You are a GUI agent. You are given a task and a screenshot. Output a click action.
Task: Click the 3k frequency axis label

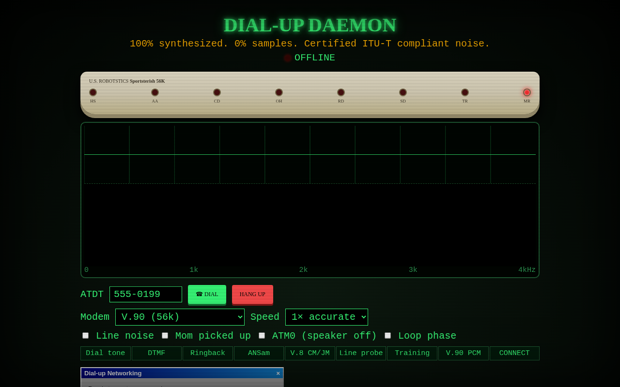413,270
